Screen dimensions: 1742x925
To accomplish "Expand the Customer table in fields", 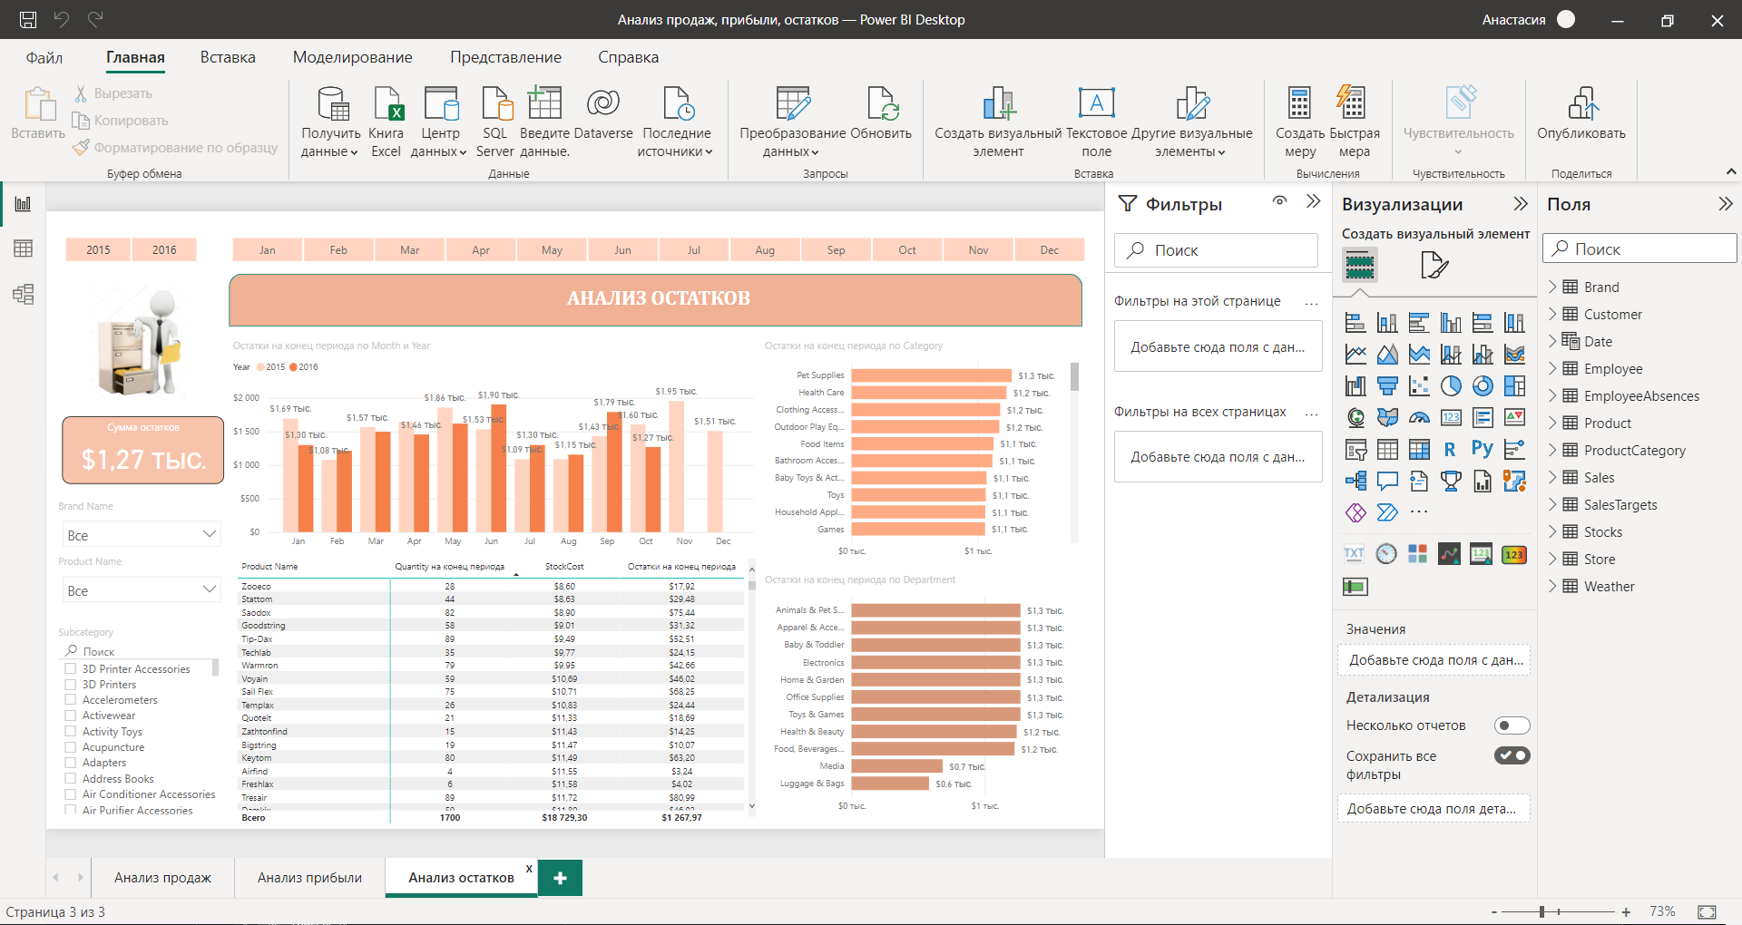I will pyautogui.click(x=1552, y=314).
